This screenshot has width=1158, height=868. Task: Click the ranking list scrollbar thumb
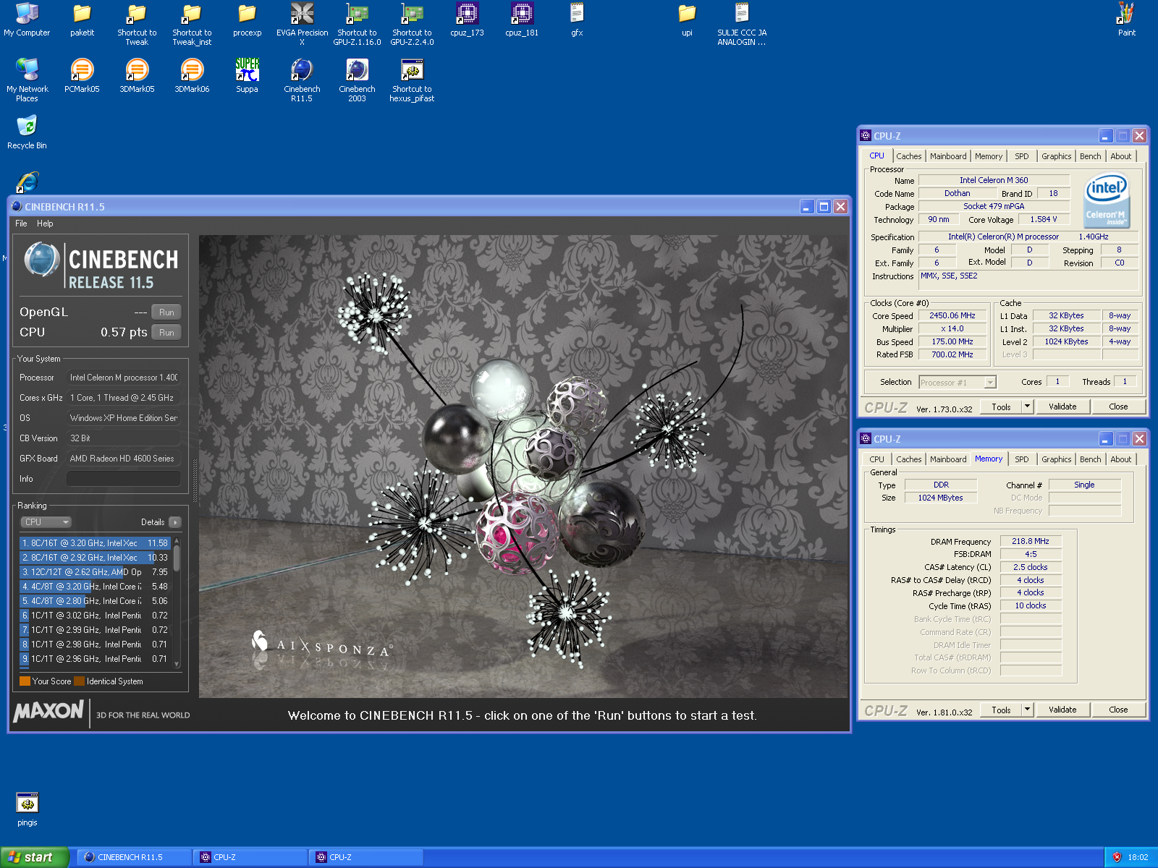point(177,559)
